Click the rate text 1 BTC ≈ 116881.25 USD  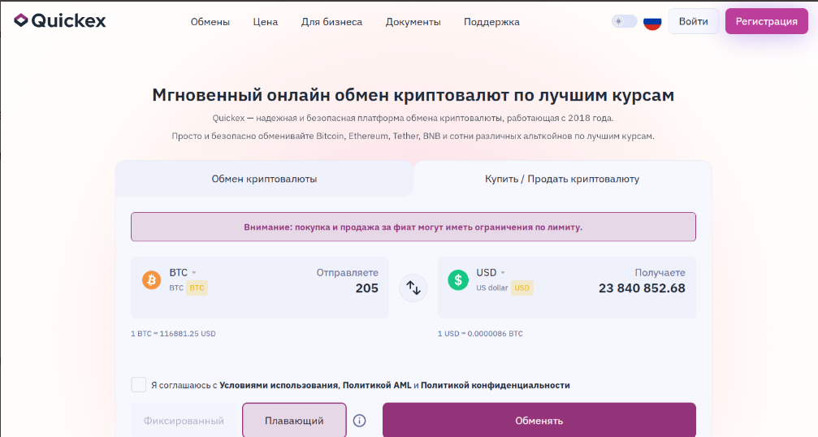pos(173,334)
